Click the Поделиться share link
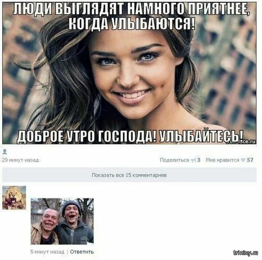 (174, 160)
